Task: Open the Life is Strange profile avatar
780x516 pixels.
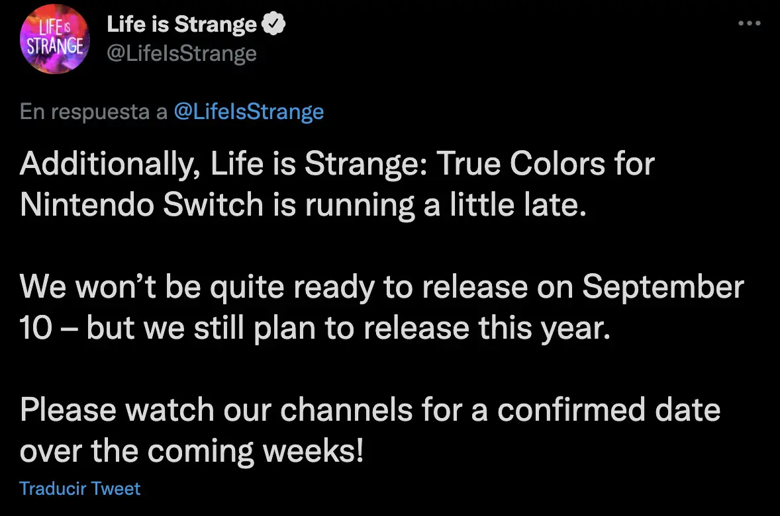Action: pyautogui.click(x=55, y=39)
